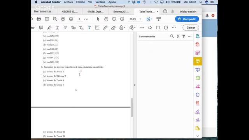The height and width of the screenshot is (140, 249).
Task: Select the underline text tool
Action: tap(57, 28)
